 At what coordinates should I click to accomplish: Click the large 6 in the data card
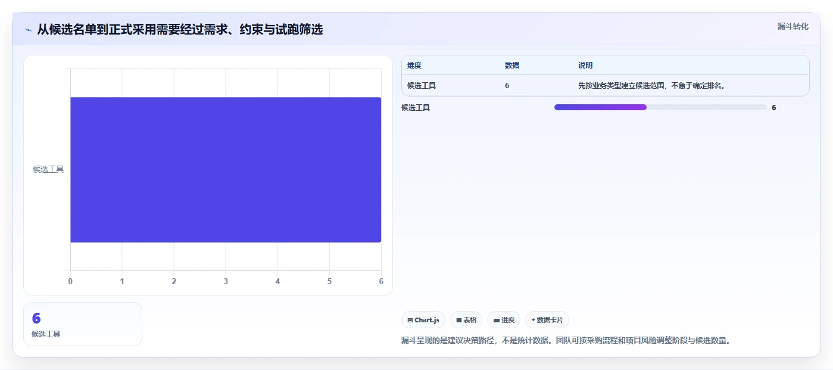[36, 319]
